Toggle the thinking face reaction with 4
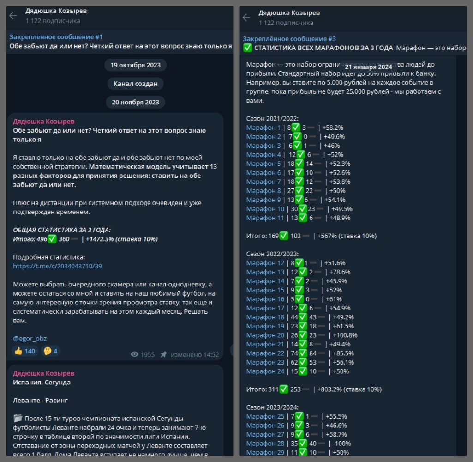The height and width of the screenshot is (462, 473). pos(51,351)
